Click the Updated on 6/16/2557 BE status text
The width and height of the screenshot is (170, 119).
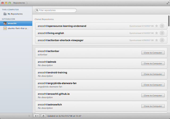pos(64,116)
